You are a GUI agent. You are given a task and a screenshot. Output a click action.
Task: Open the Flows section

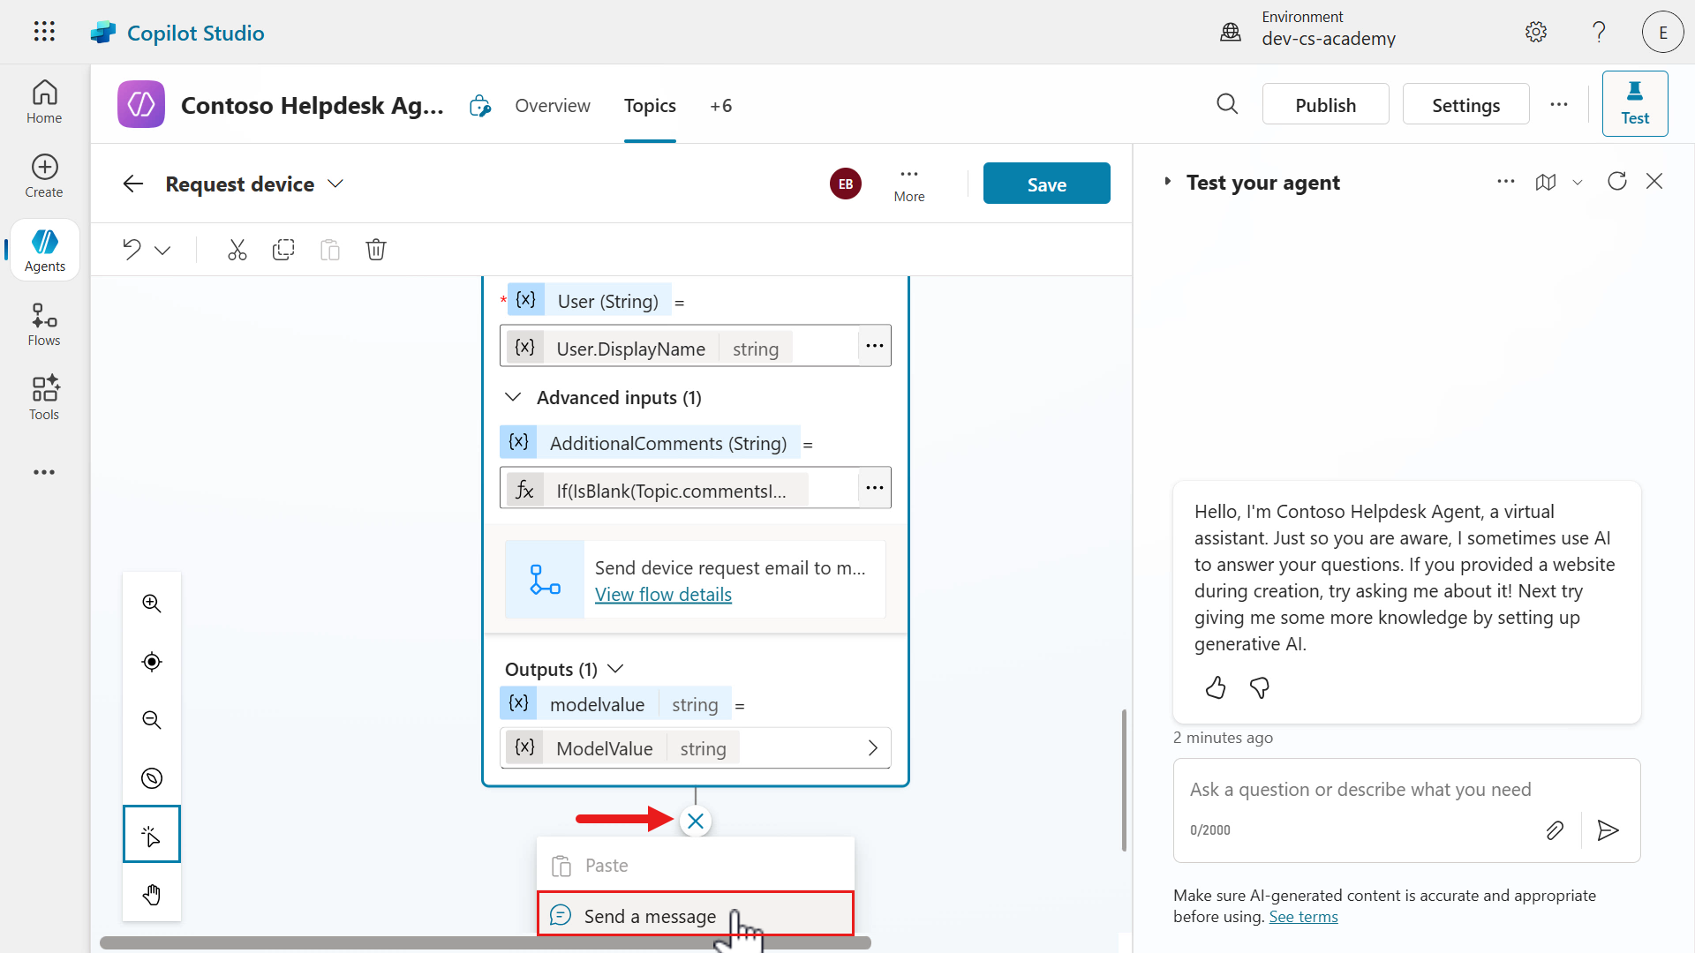coord(43,323)
